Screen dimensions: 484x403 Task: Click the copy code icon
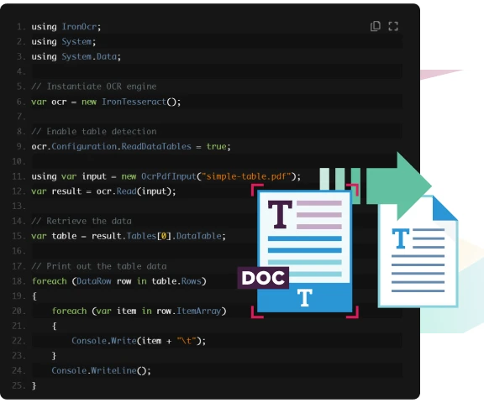coord(376,26)
